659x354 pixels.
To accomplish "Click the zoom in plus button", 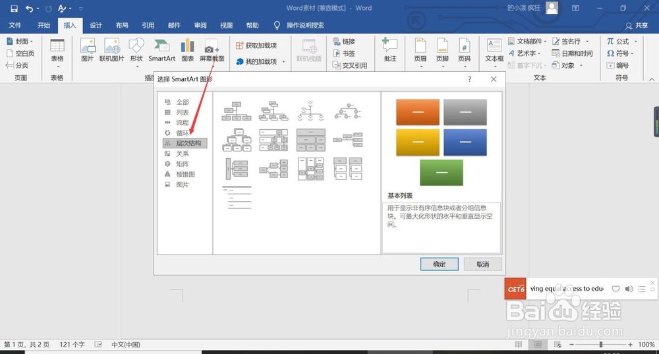I will (x=630, y=344).
